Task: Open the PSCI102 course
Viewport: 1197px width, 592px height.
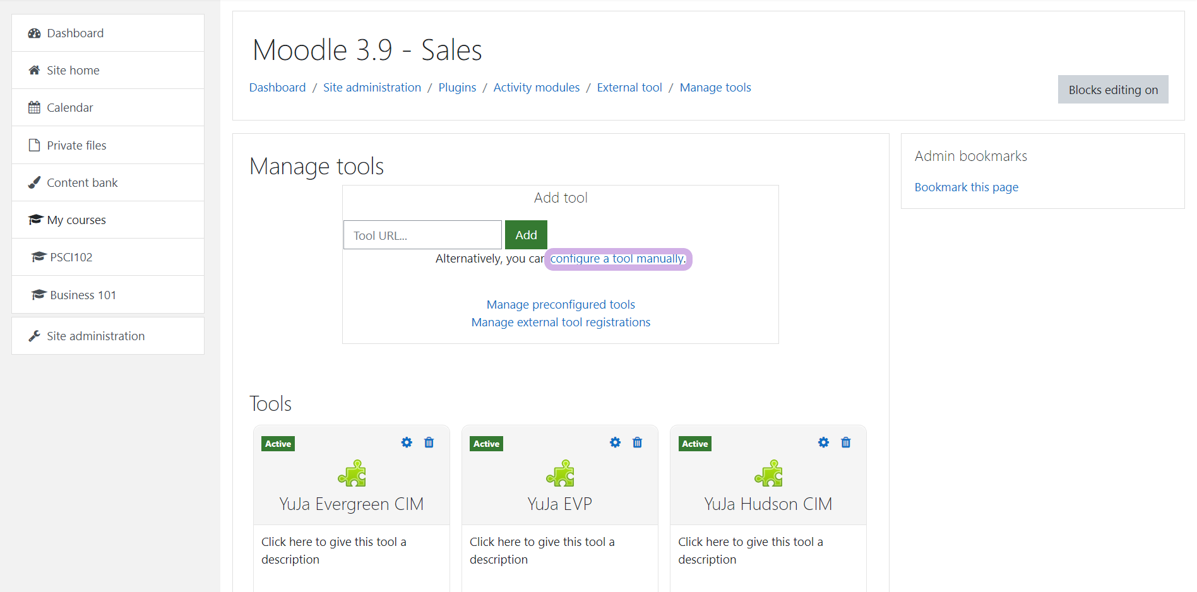Action: point(71,257)
